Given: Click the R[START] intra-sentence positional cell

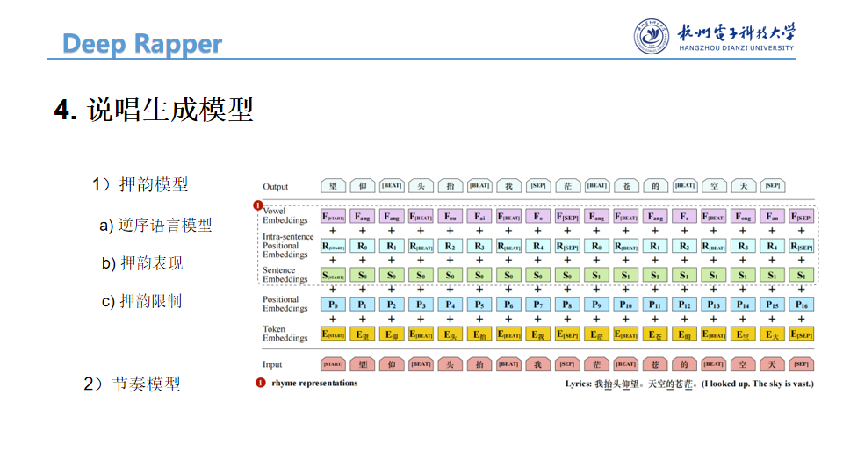Looking at the screenshot, I should 334,246.
